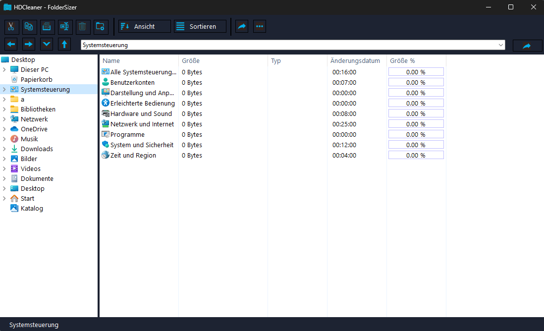Click the Rename icon in the toolbar
The height and width of the screenshot is (331, 544).
pyautogui.click(x=65, y=26)
